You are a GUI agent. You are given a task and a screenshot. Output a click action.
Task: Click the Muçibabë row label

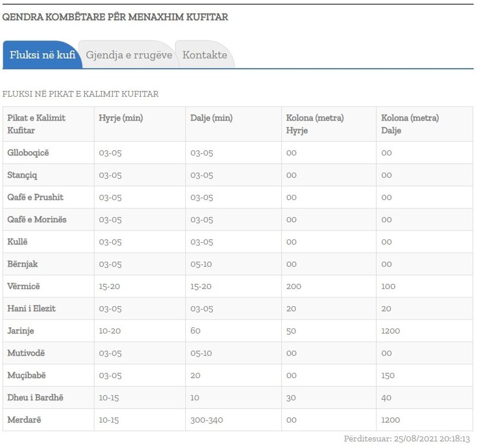click(27, 375)
